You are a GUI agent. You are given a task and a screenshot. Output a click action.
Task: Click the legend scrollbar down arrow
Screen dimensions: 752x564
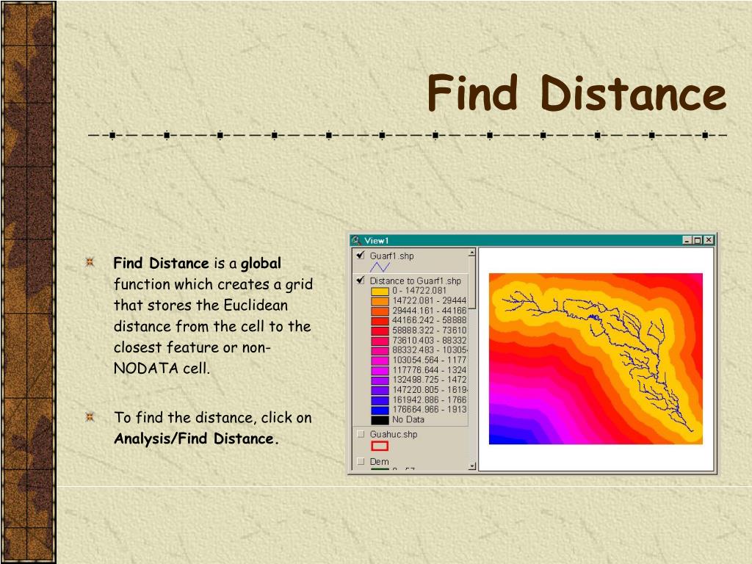click(472, 466)
